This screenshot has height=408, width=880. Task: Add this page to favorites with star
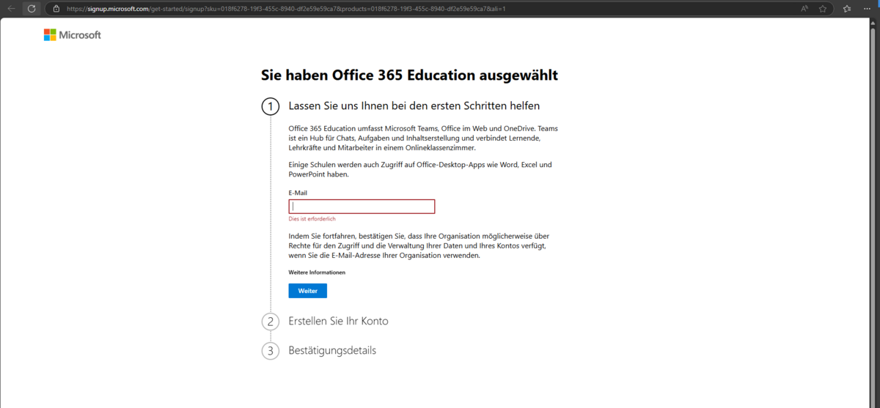(824, 9)
